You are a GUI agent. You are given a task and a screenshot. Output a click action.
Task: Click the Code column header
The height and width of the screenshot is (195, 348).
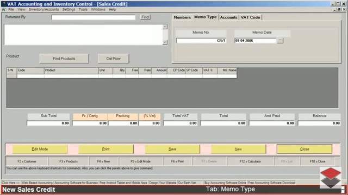coord(30,70)
